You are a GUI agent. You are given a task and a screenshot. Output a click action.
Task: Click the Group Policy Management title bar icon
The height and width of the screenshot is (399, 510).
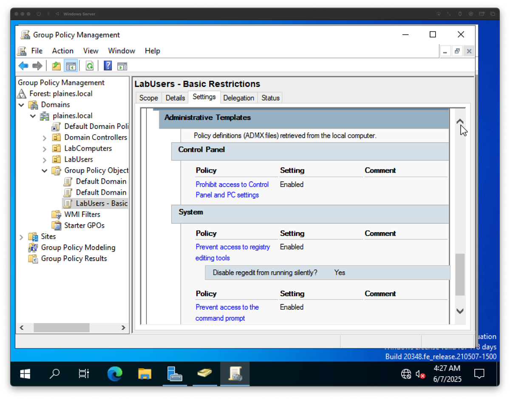[x=25, y=35]
